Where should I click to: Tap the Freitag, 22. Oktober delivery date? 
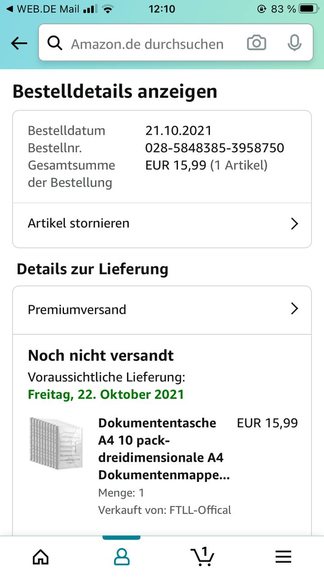click(106, 394)
